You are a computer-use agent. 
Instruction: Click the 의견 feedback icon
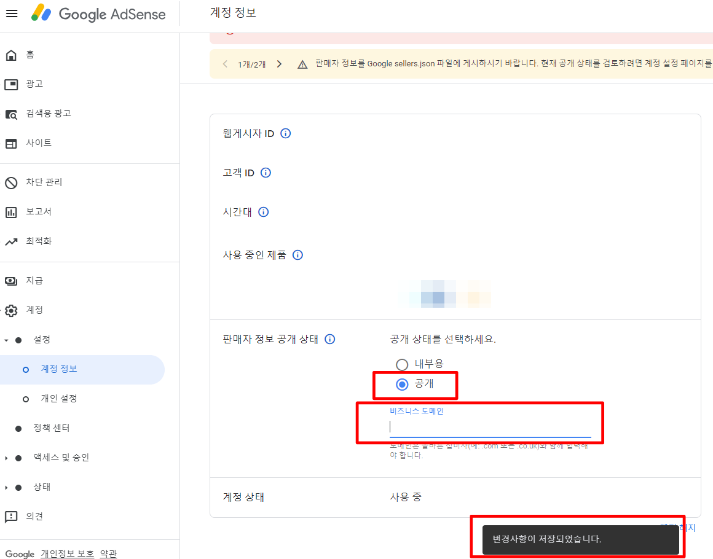(11, 517)
